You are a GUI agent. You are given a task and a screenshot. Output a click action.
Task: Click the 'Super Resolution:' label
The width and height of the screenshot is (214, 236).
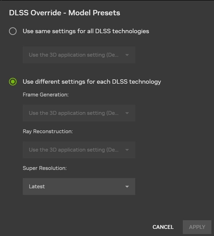point(45,168)
